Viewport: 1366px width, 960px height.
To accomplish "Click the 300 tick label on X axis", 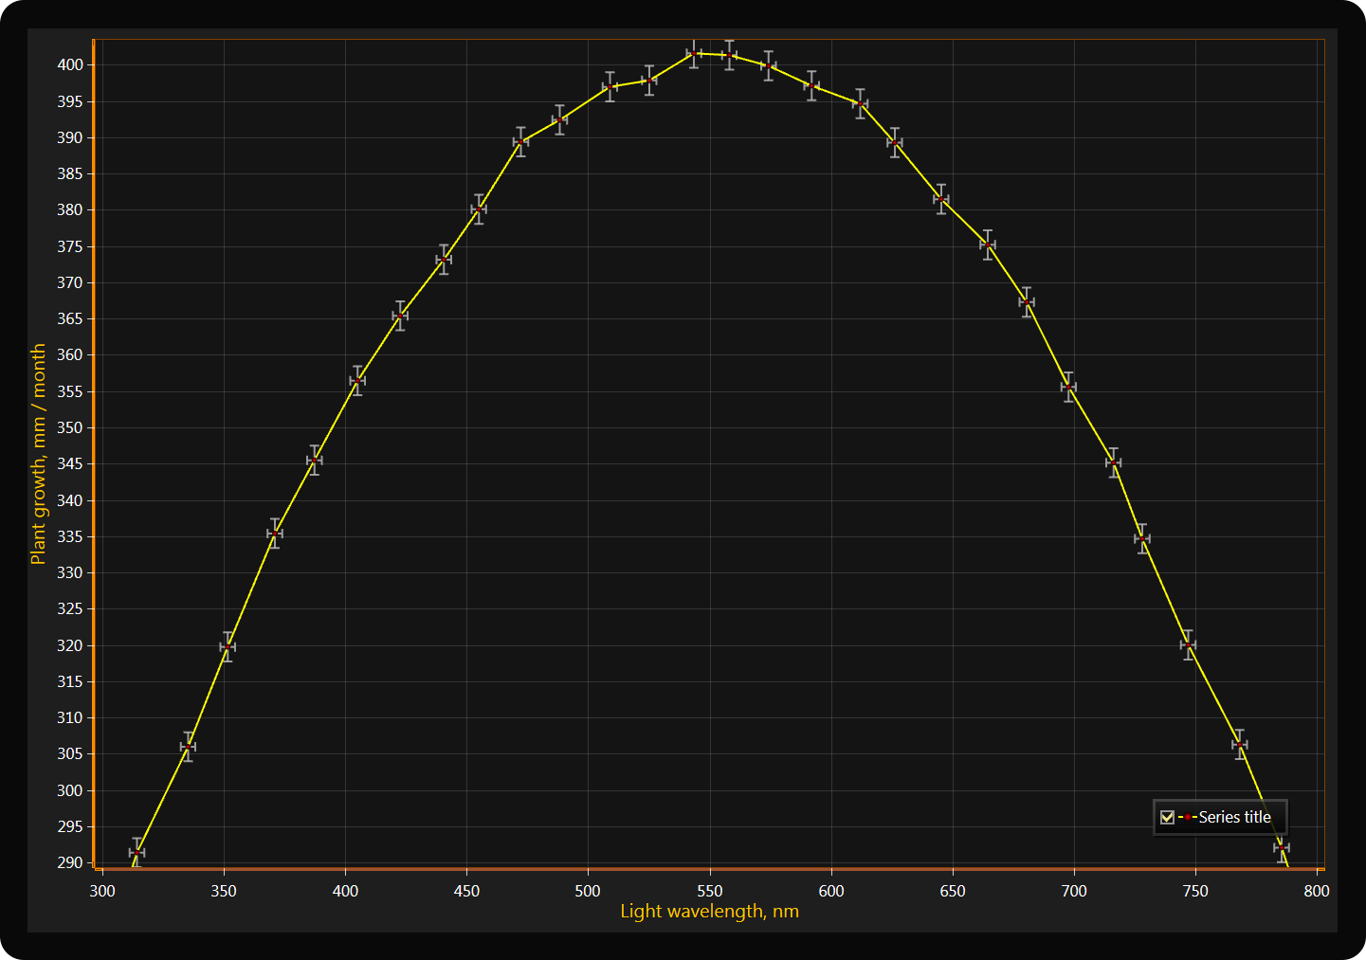I will (102, 891).
